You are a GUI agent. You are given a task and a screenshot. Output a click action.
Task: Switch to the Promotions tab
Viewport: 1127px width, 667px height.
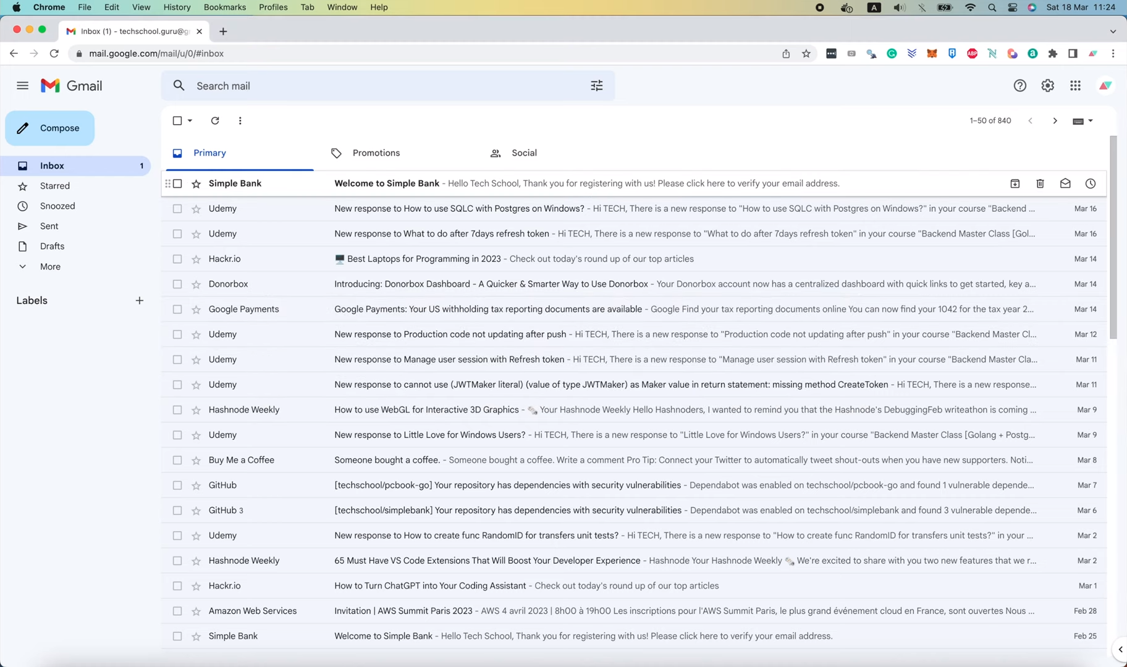click(376, 153)
